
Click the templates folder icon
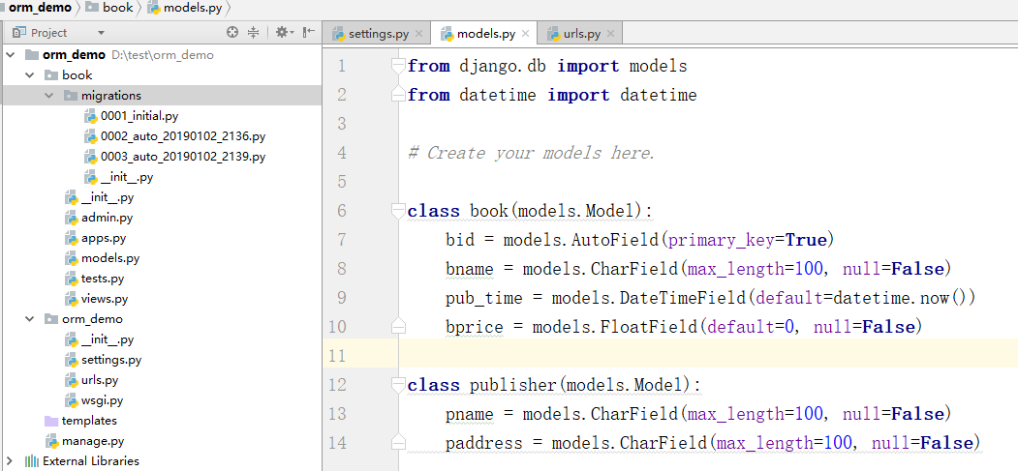tap(51, 421)
